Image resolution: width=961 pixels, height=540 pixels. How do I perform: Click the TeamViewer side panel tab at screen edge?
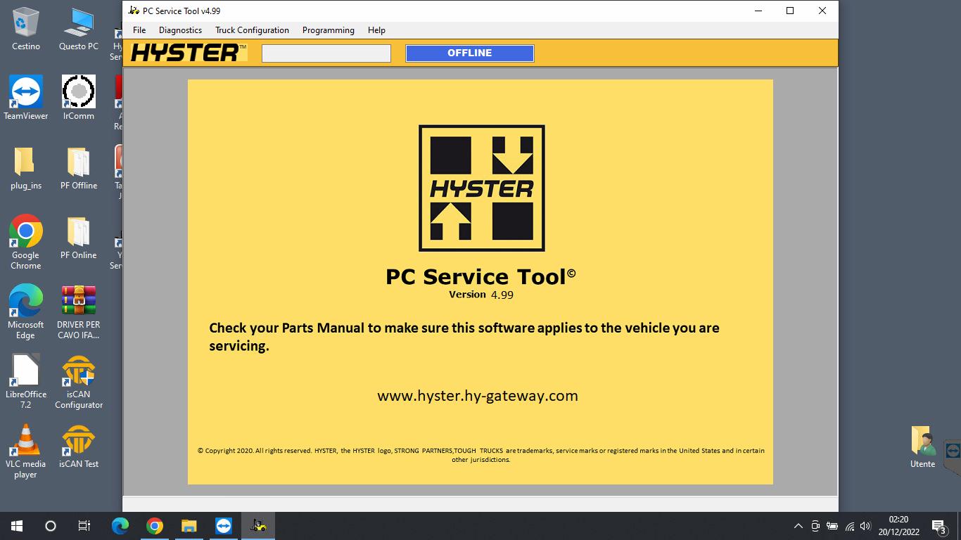(x=953, y=450)
